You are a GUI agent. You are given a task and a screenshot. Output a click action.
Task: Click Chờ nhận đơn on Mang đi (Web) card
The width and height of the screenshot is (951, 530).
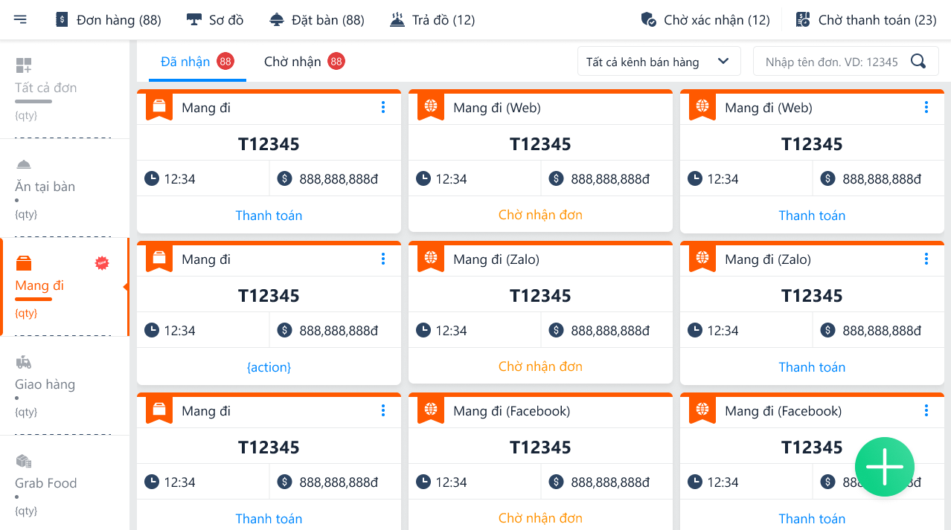pos(540,215)
